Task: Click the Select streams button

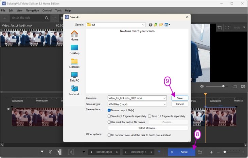Action: tap(148, 128)
